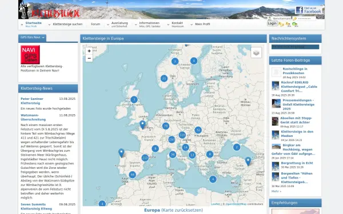Open the Seven Summits Klettersteig Eitweg link
The width and height of the screenshot is (343, 214).
coord(37,207)
